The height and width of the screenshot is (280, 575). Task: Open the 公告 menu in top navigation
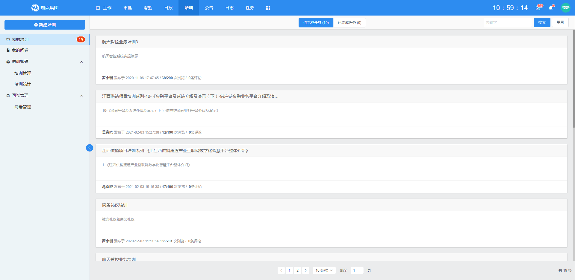pyautogui.click(x=209, y=8)
